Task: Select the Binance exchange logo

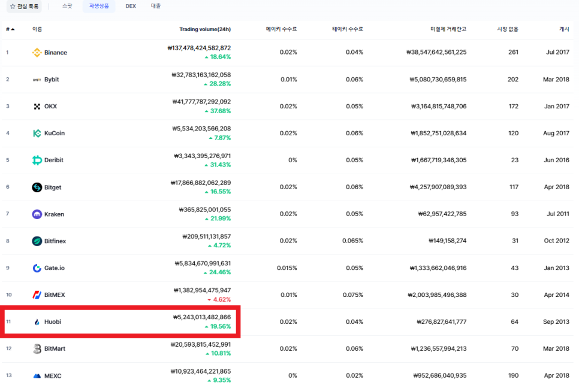Action: [x=38, y=52]
